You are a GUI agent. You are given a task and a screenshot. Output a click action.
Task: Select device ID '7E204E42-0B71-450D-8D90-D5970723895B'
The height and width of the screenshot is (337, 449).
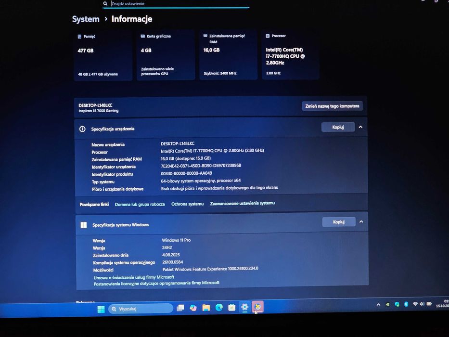(201, 166)
